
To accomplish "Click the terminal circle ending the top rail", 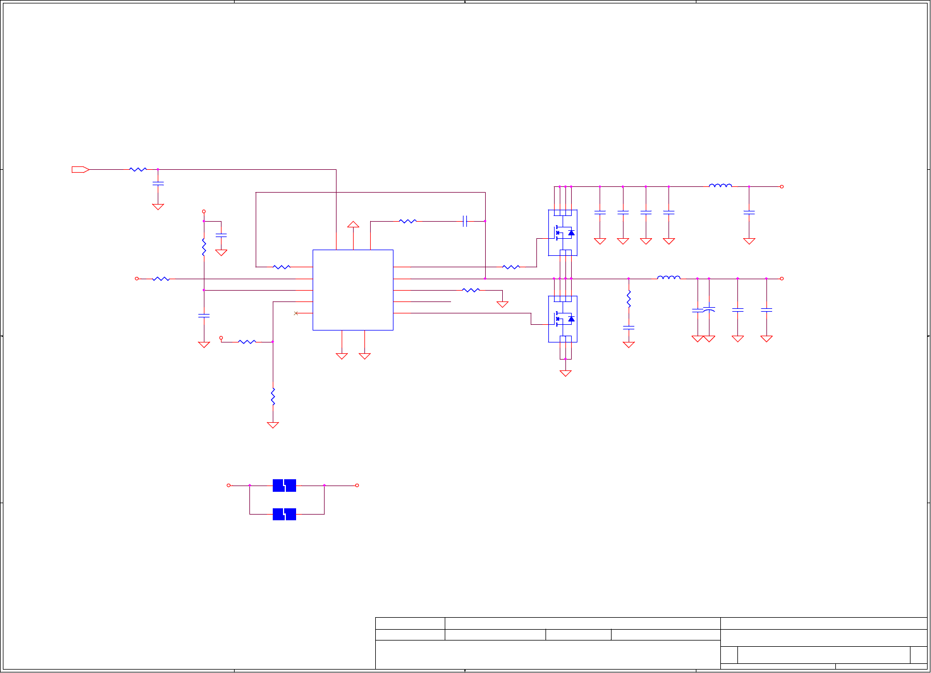I will 782,186.
